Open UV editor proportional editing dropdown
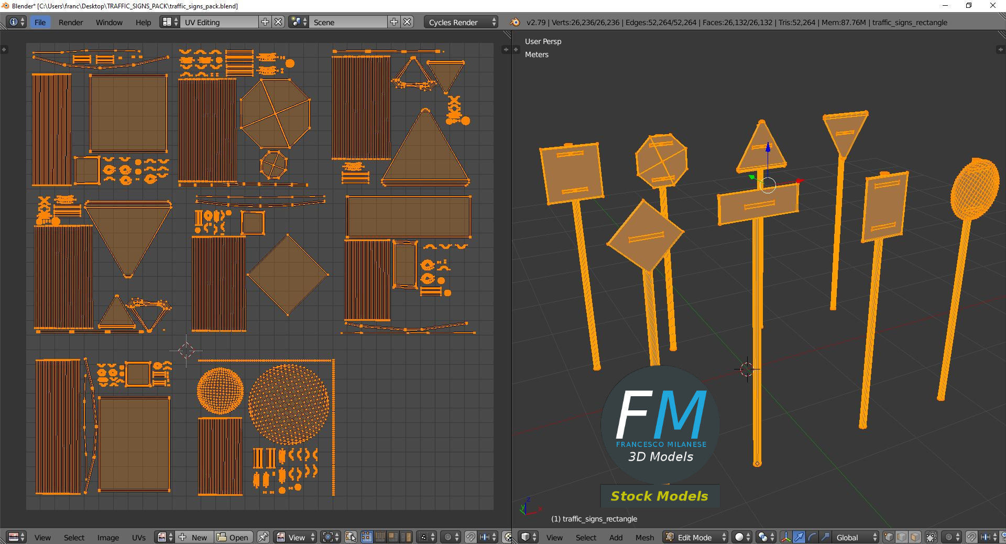1006x544 pixels. click(451, 537)
